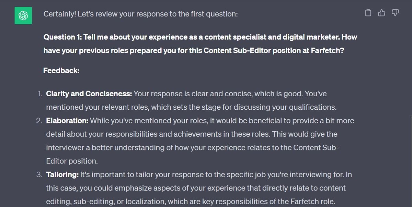Image resolution: width=412 pixels, height=207 pixels.
Task: Click the green ChatGPT avatar logo
Action: click(x=23, y=16)
